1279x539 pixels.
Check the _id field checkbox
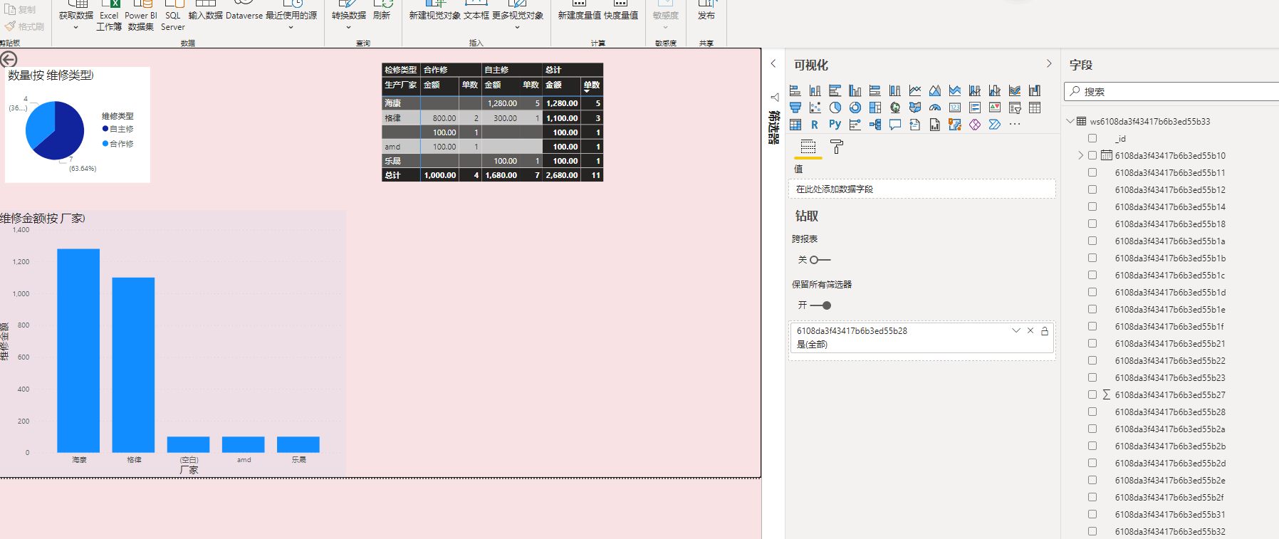[x=1092, y=138]
